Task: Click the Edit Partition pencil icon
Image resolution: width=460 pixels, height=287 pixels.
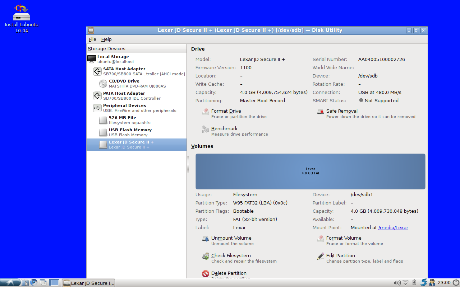Action: point(321,256)
